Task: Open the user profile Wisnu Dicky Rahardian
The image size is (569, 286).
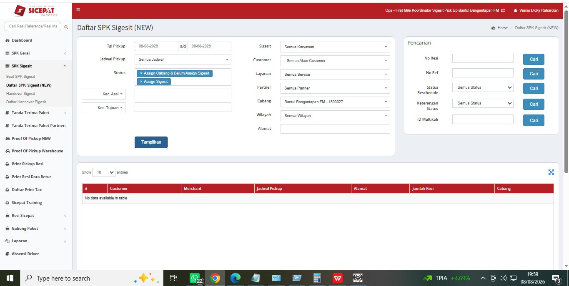Action: [536, 10]
